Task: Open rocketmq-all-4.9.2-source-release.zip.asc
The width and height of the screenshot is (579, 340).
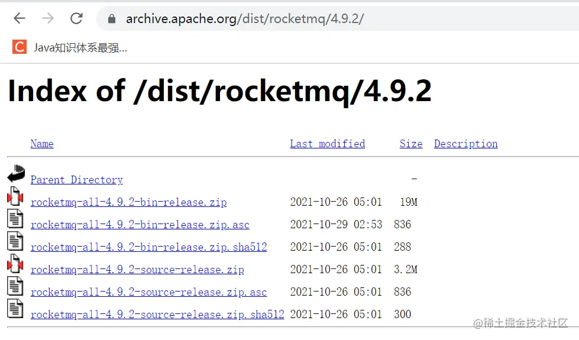Action: [148, 292]
